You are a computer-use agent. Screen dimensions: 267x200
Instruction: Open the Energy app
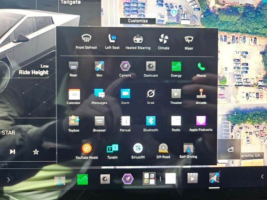tap(176, 69)
